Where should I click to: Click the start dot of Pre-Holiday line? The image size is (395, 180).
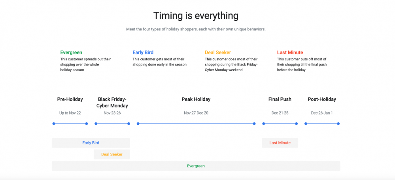54,124
